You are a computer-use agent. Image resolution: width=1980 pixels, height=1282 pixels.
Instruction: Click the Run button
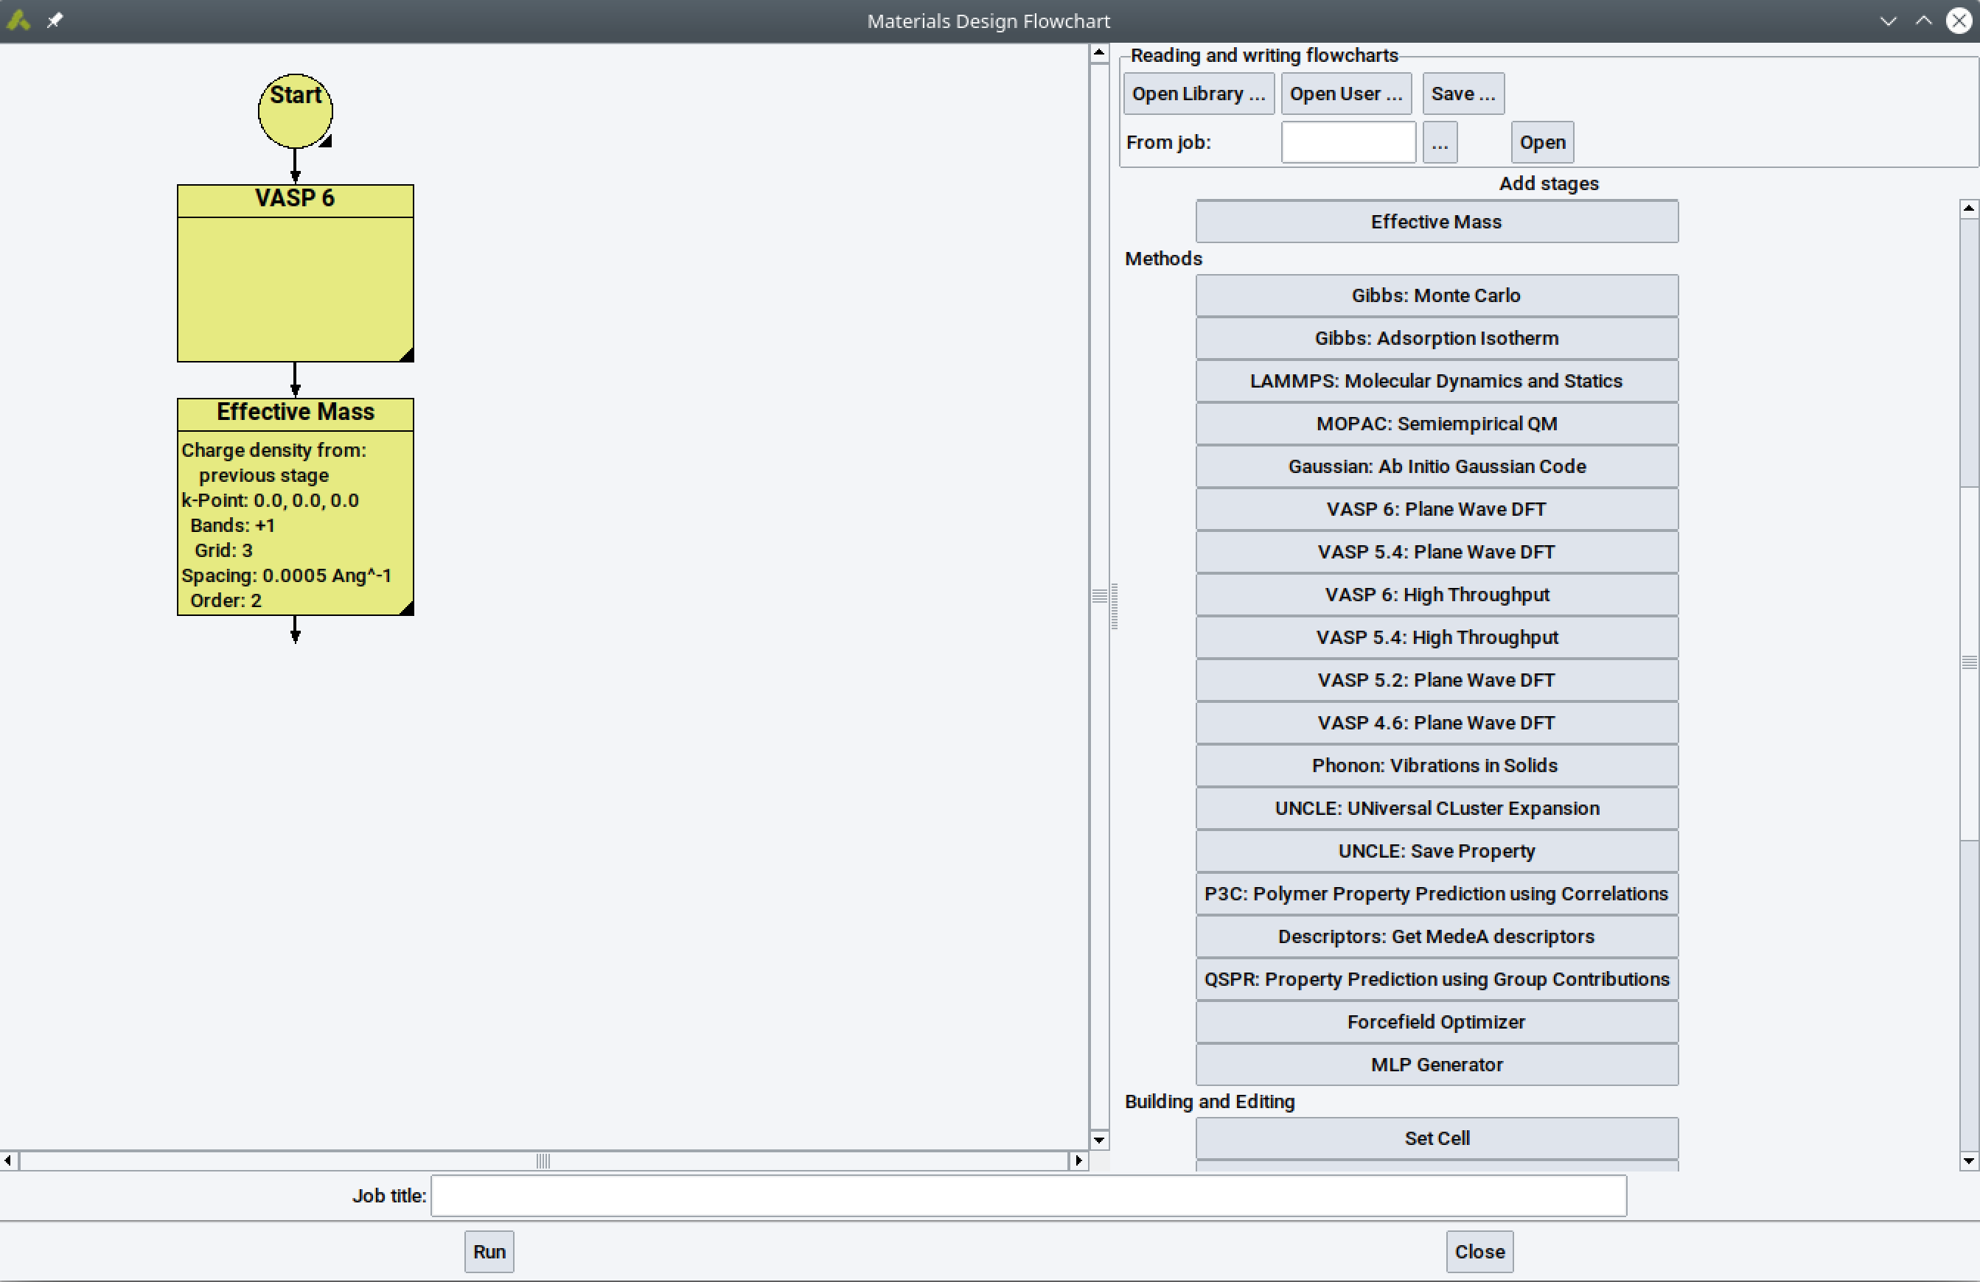[x=489, y=1251]
